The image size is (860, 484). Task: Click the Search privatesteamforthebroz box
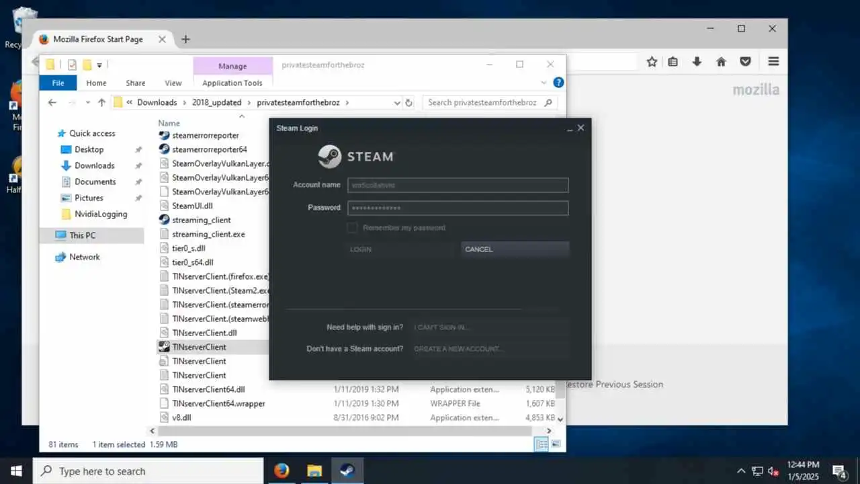click(x=490, y=103)
